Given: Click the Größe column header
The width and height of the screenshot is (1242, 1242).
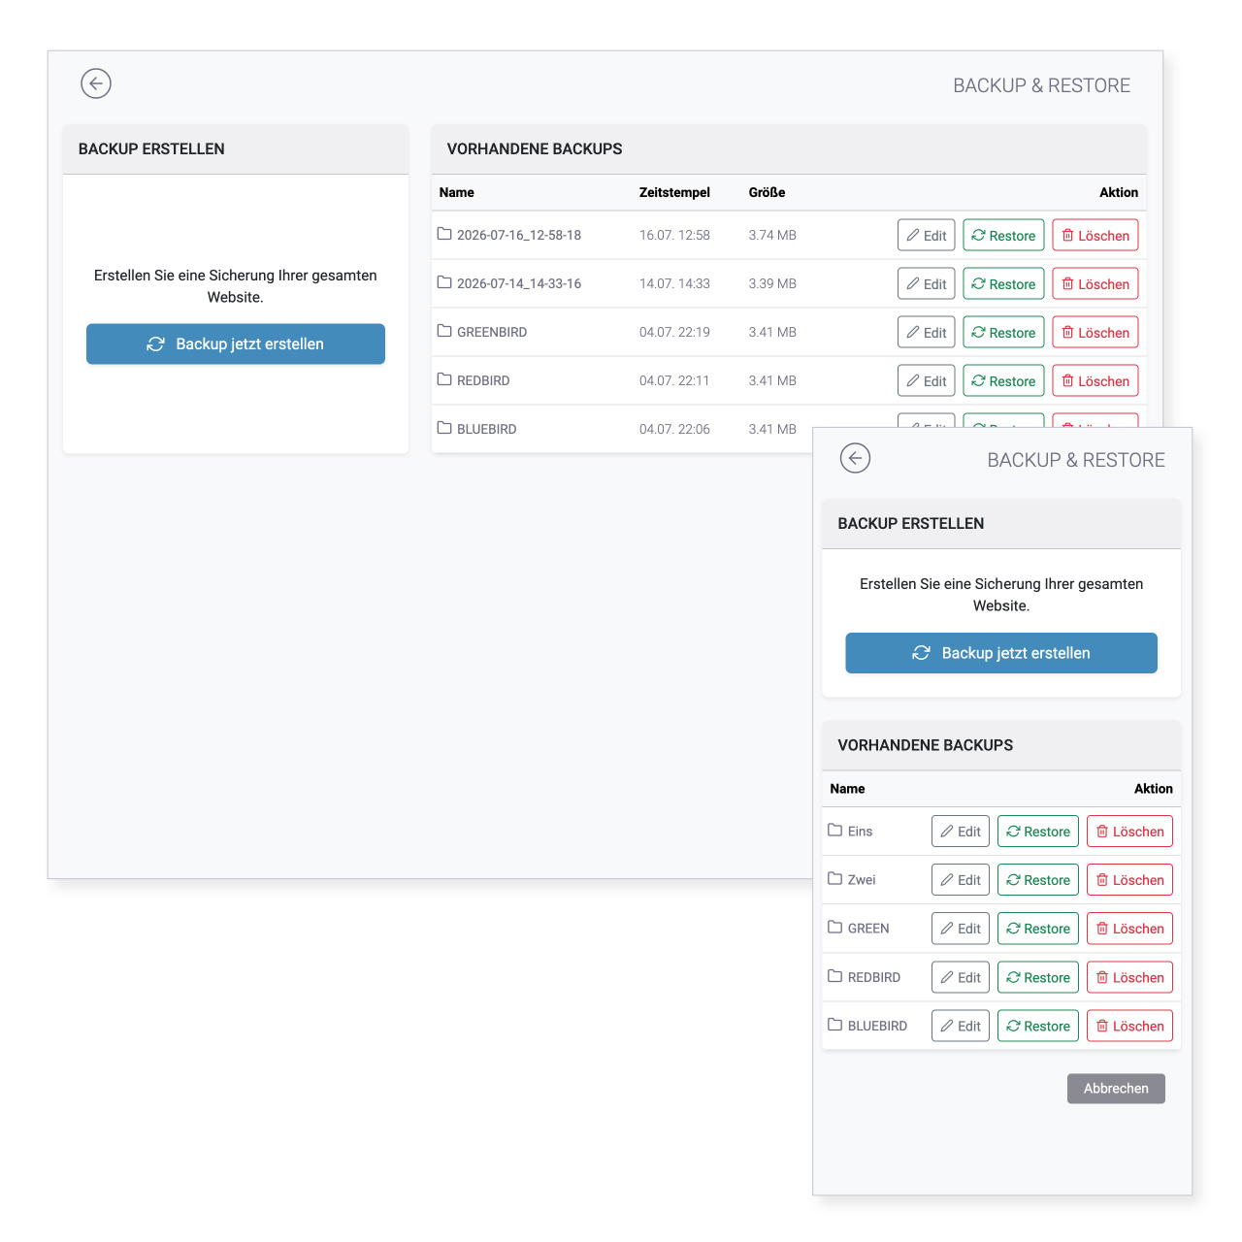Looking at the screenshot, I should pyautogui.click(x=767, y=192).
